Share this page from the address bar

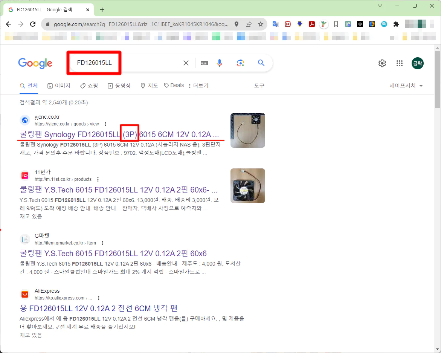click(x=249, y=24)
